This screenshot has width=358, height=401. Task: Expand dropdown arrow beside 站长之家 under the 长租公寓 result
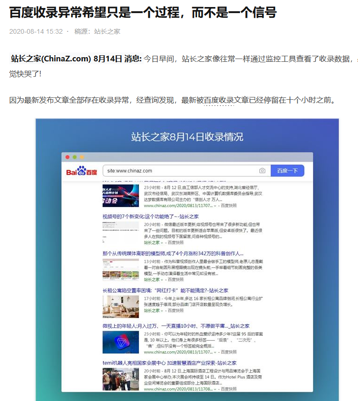pos(162,311)
